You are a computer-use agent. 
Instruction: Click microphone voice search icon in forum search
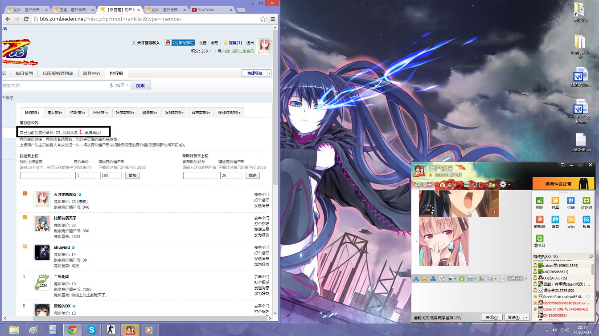[x=111, y=85]
